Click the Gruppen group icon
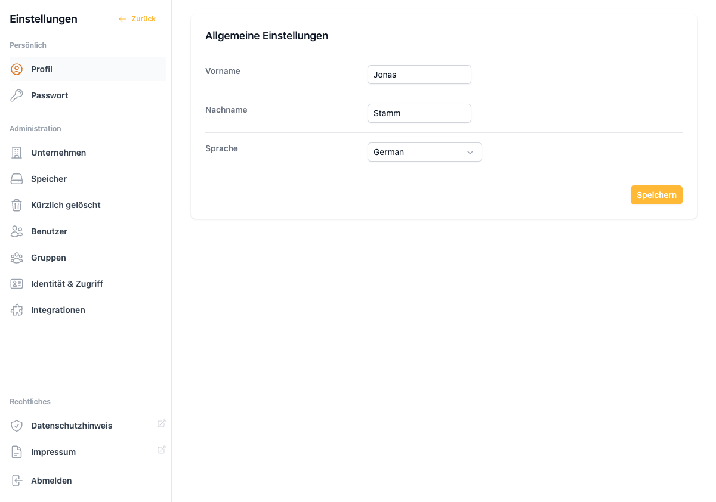 click(17, 258)
